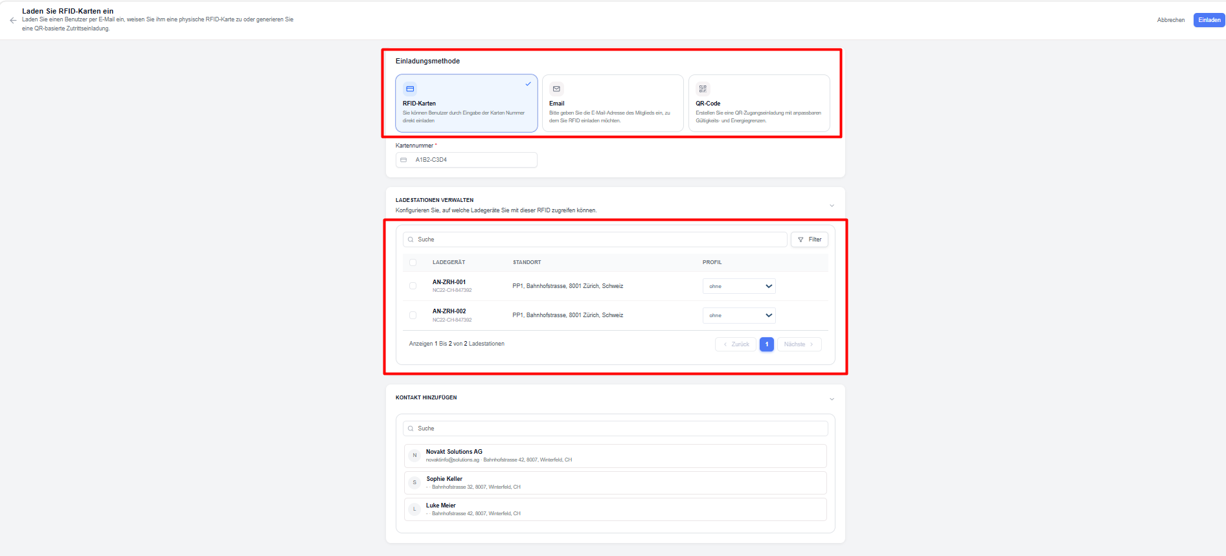Click Abbrechen to cancel
The image size is (1226, 556).
(1171, 20)
